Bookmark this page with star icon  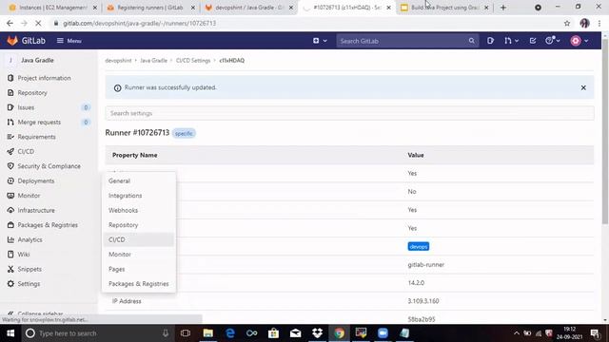pos(567,23)
